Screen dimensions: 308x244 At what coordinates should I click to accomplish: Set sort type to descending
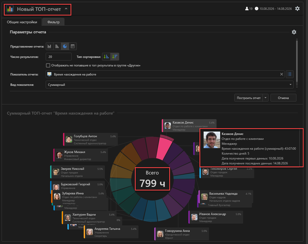(115, 57)
